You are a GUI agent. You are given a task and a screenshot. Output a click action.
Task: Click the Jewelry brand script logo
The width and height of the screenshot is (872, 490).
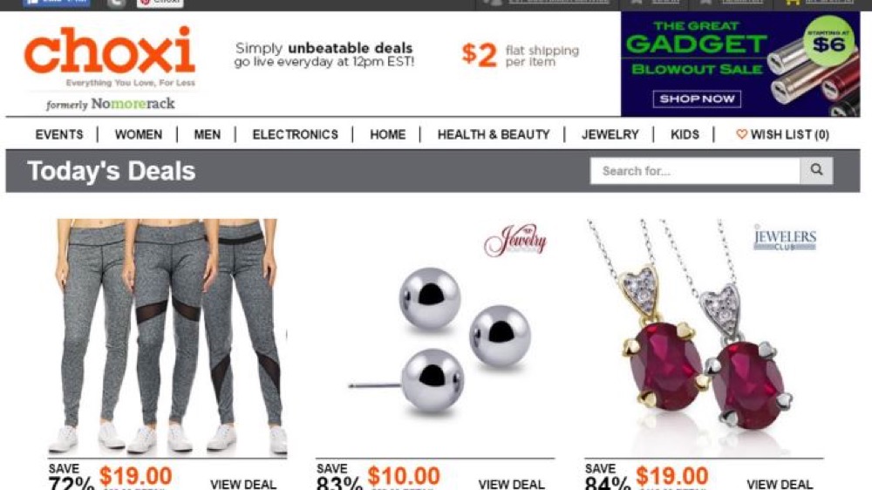point(515,241)
